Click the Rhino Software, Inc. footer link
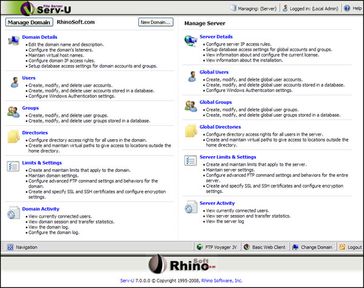364x288 pixels. click(221, 281)
